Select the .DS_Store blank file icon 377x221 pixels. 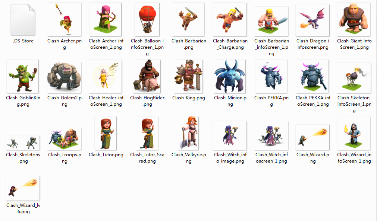[x=23, y=20]
